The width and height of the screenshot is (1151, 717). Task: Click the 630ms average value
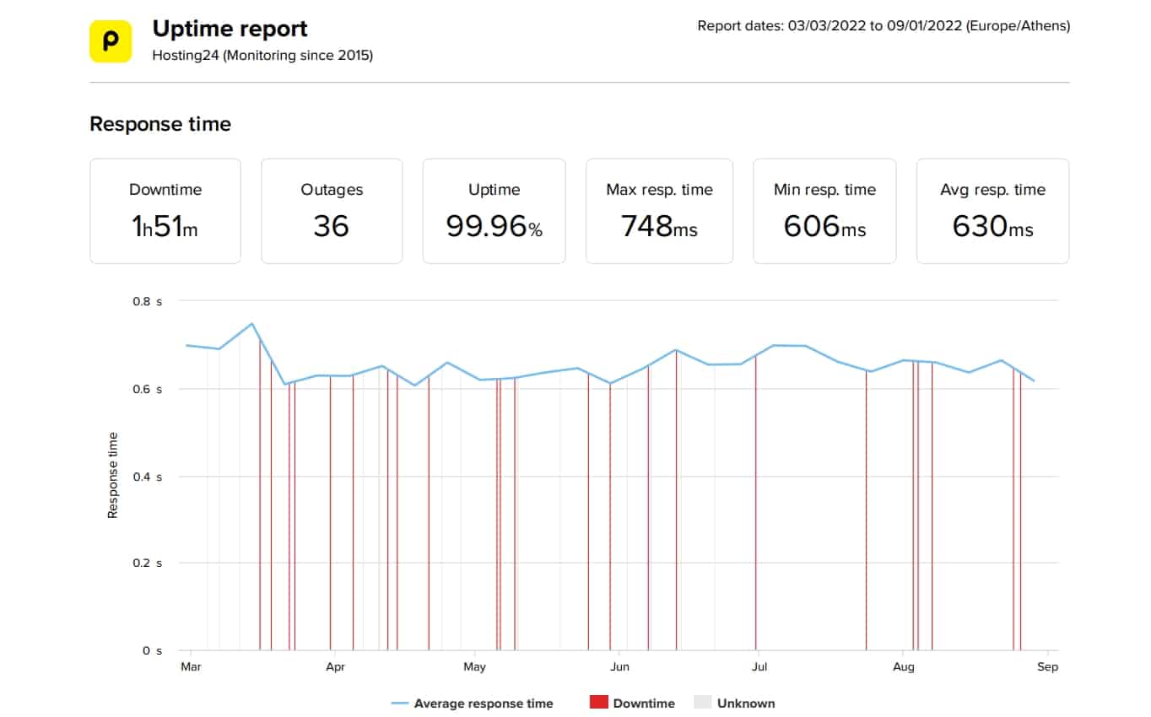coord(992,226)
